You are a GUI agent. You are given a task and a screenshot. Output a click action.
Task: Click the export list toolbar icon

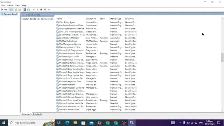(20, 9)
